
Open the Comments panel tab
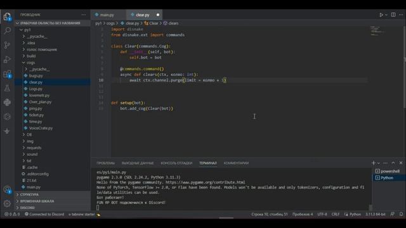click(x=236, y=163)
